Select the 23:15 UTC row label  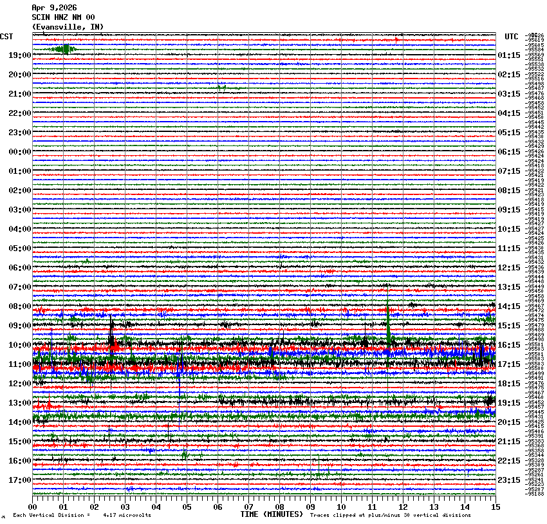(x=509, y=480)
